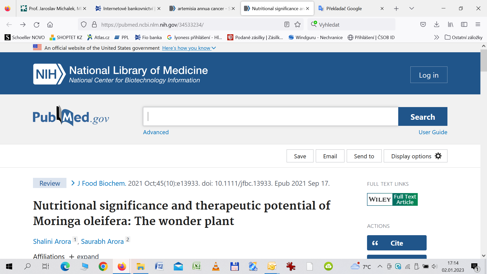Show sidebars with the sidebar icon
Screen dimensions: 487x274
tap(464, 25)
